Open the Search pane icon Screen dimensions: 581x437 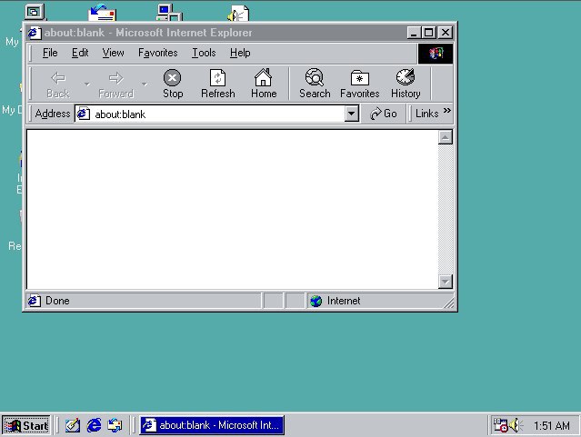[315, 77]
